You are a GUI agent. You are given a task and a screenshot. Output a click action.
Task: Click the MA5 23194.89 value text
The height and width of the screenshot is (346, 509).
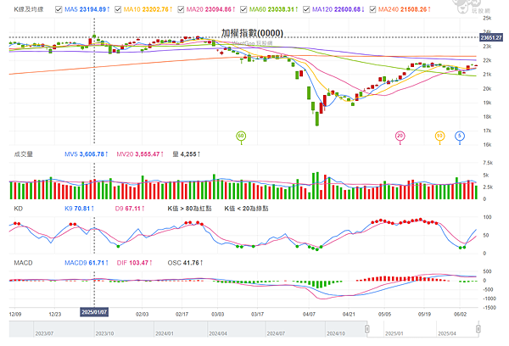87,9
